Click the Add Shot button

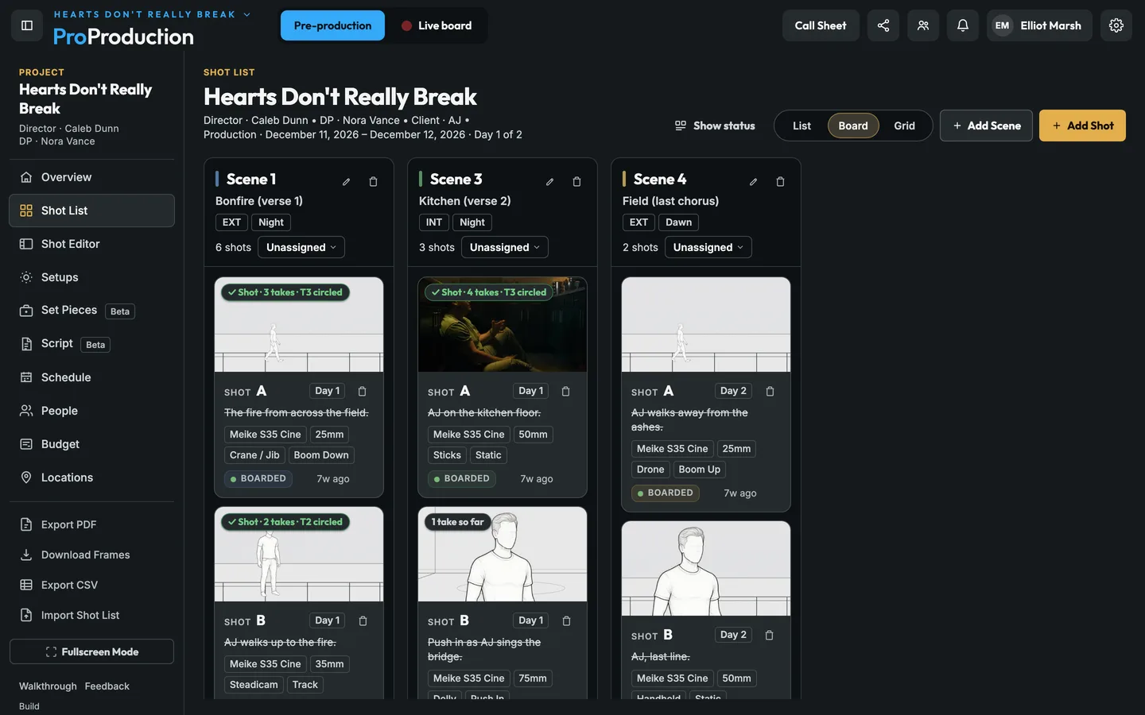1082,126
